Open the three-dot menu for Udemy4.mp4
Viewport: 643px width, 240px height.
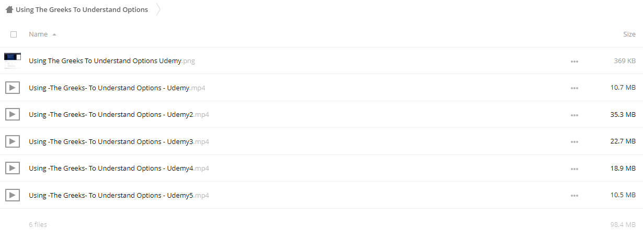(575, 169)
